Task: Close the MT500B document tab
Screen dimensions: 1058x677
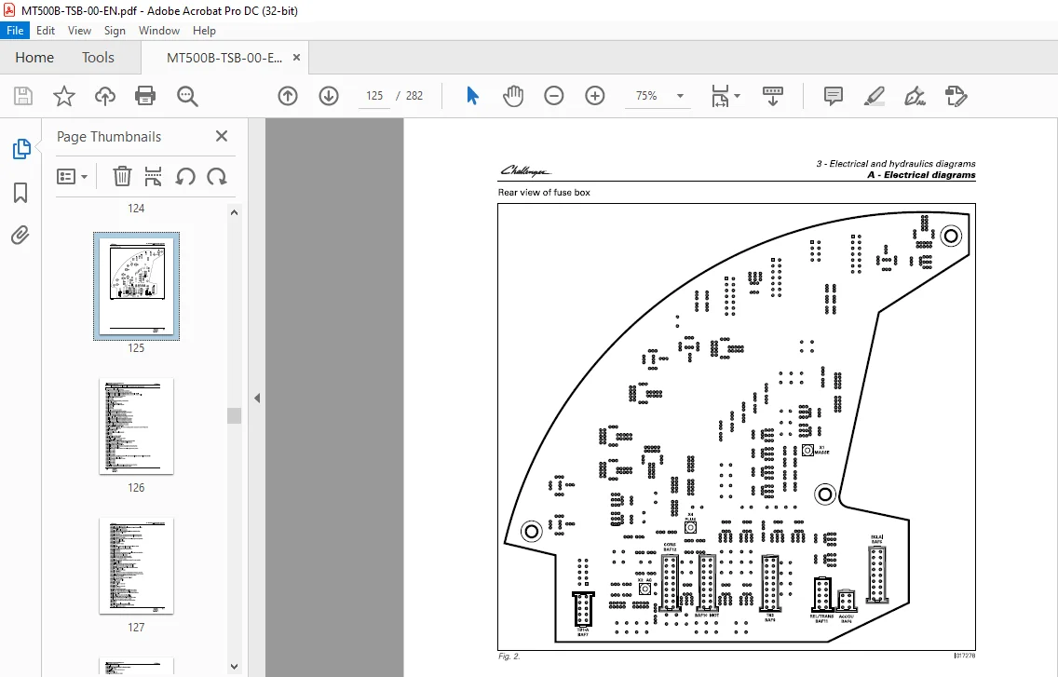Action: [x=296, y=58]
